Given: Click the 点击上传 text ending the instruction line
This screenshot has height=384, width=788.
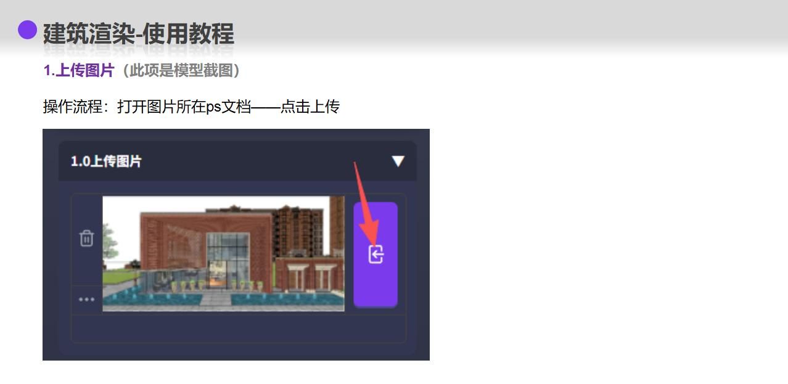Looking at the screenshot, I should pos(310,107).
